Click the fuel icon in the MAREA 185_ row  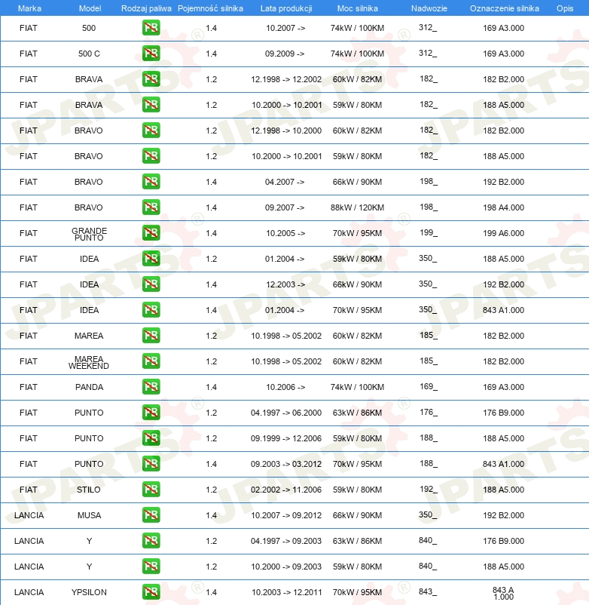coord(151,336)
